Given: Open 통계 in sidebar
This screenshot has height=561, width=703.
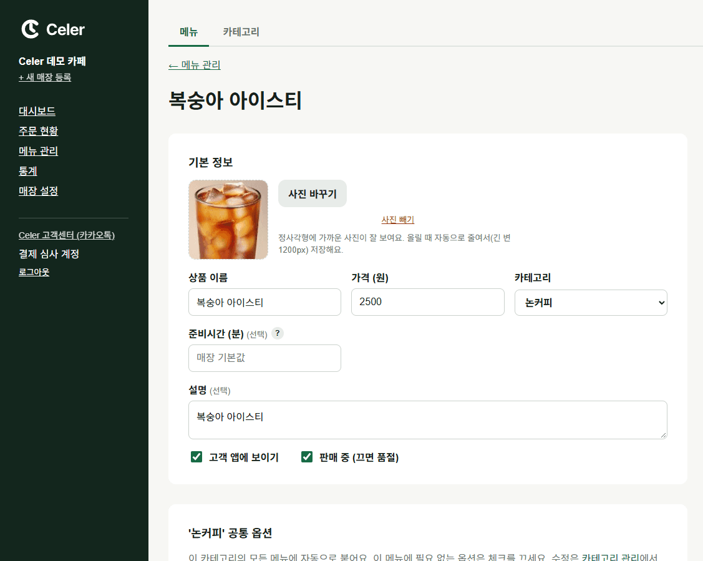Looking at the screenshot, I should 28,171.
